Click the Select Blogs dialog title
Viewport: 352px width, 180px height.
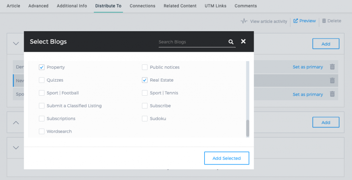coord(48,41)
